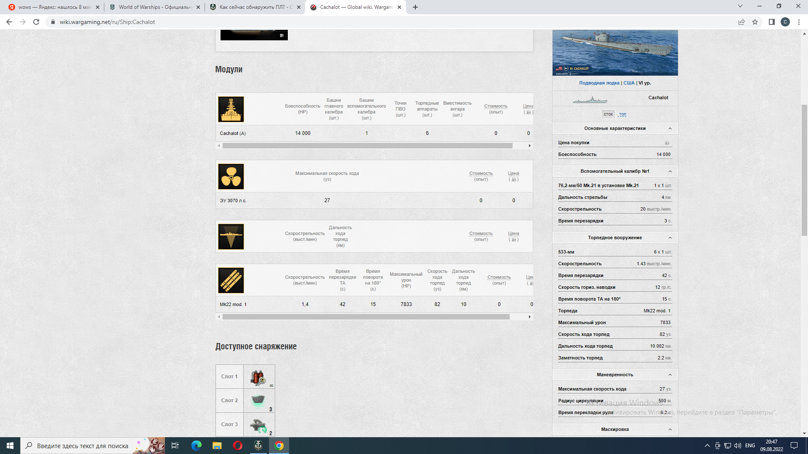Click the Cachalot ship silhouette
Image resolution: width=808 pixels, height=454 pixels.
pos(590,100)
